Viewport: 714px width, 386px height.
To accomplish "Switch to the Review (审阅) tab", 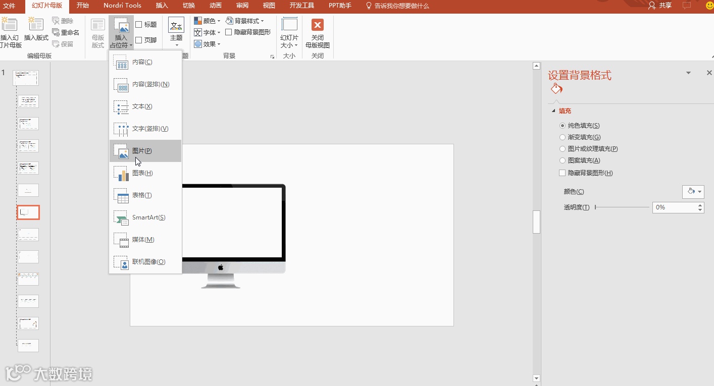I will (242, 6).
